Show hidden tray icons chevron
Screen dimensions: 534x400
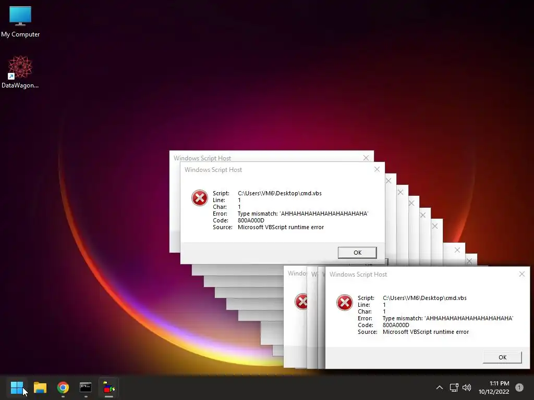[439, 387]
